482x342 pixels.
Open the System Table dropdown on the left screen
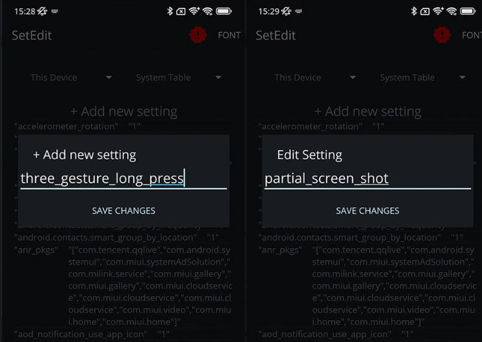(x=179, y=77)
